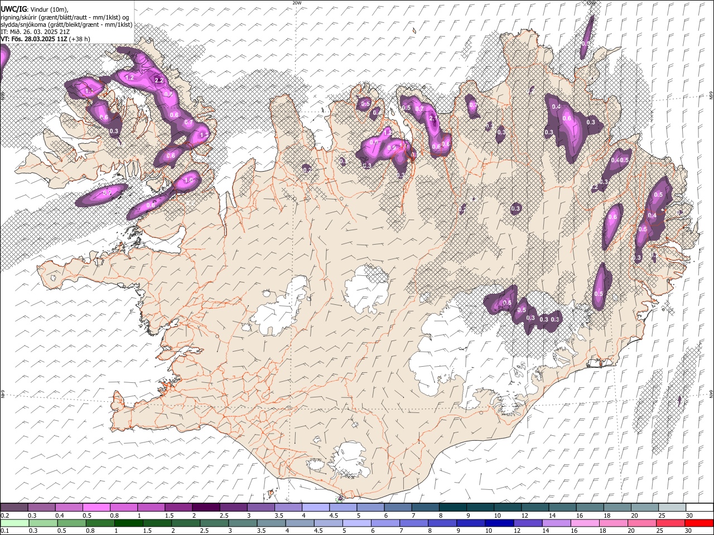This screenshot has width=714, height=535.
Task: Pick upper legend swatch between 14 and 16
Action: [562, 507]
